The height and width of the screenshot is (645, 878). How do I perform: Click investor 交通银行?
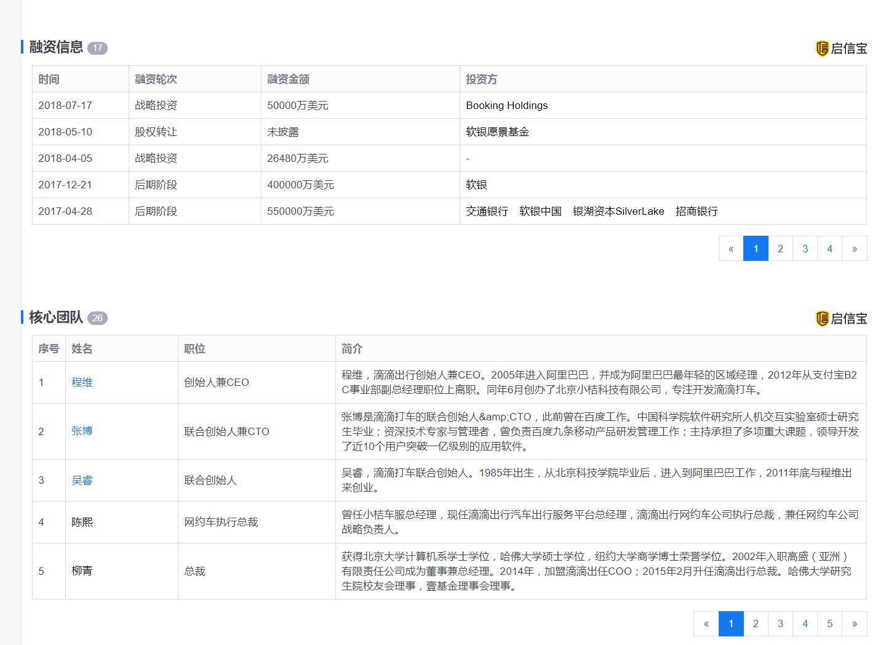[x=487, y=211]
